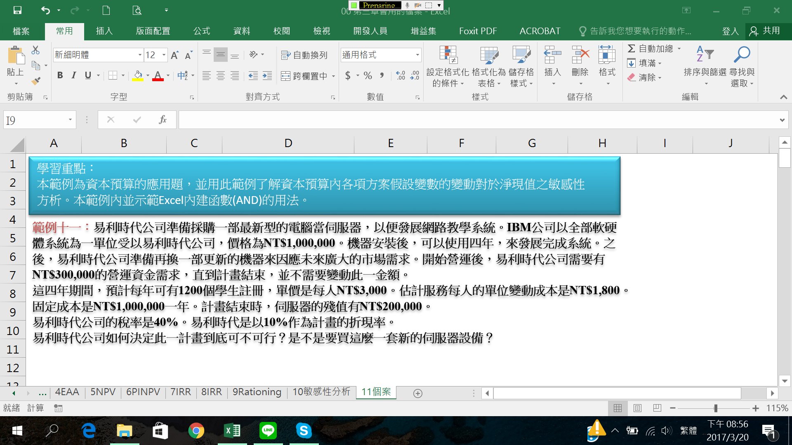Viewport: 792px width, 445px height.
Task: Open cell borders button
Action: [x=113, y=75]
